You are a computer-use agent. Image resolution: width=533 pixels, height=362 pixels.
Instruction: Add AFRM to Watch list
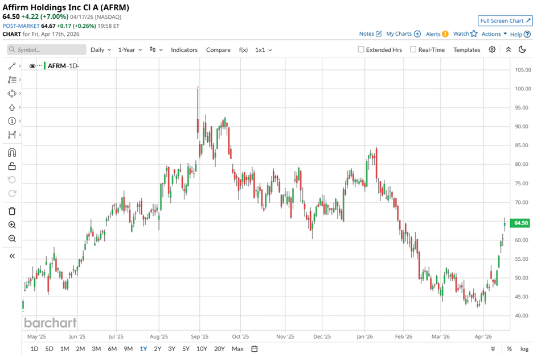465,34
